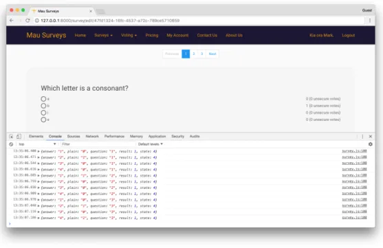383x248 pixels.
Task: Switch to the Application tab
Action: point(157,137)
